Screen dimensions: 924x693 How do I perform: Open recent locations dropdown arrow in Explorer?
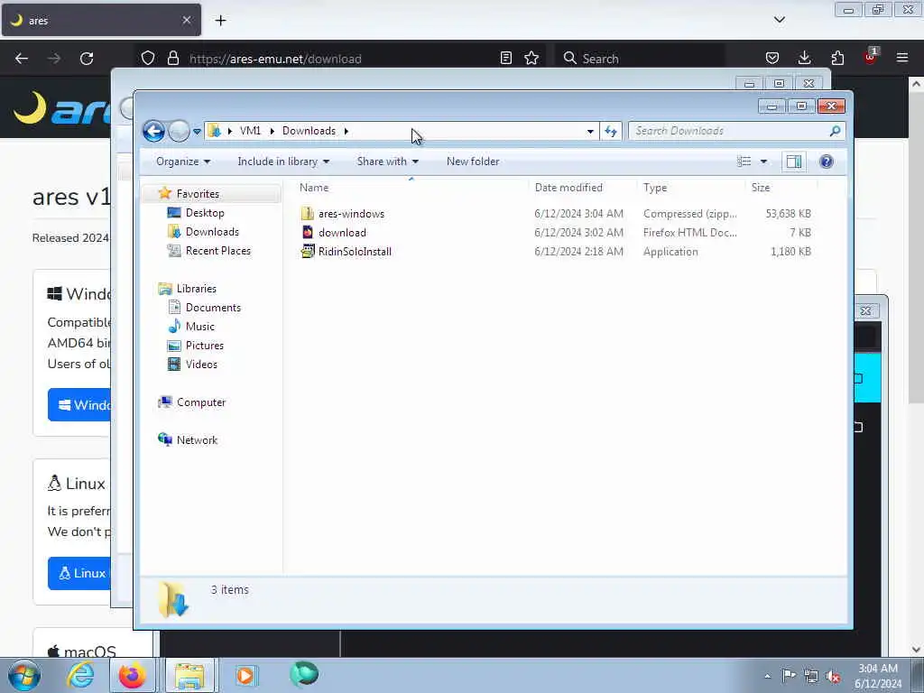197,132
